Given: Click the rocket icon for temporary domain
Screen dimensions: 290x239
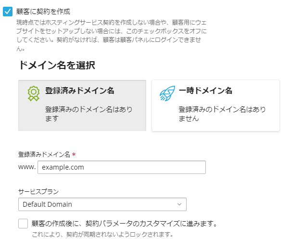Looking at the screenshot, I should 166,93.
